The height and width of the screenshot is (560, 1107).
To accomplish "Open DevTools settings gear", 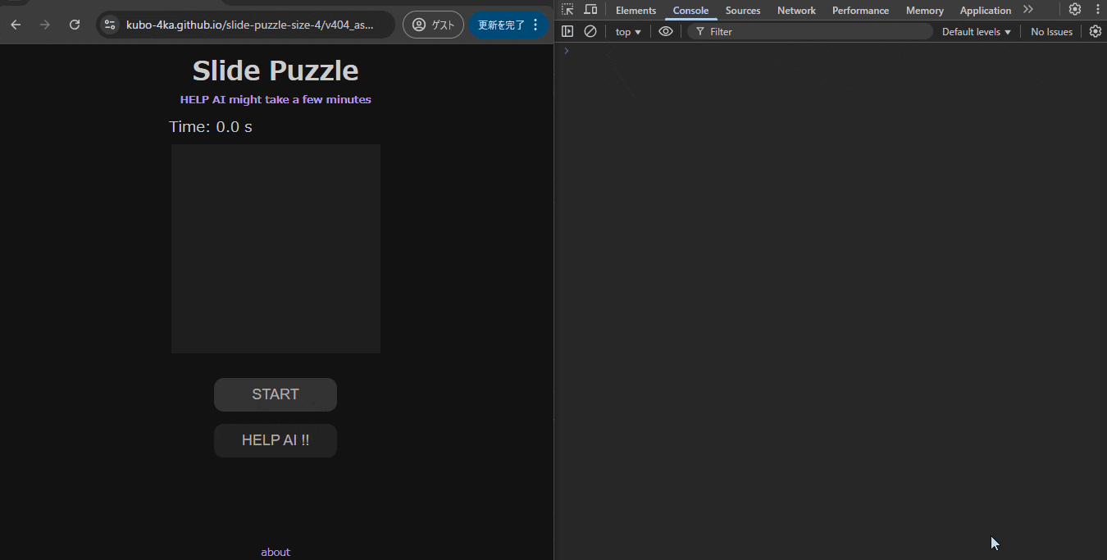I will 1075,9.
